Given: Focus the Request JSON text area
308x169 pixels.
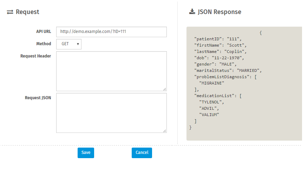Looking at the screenshot, I should [x=111, y=113].
